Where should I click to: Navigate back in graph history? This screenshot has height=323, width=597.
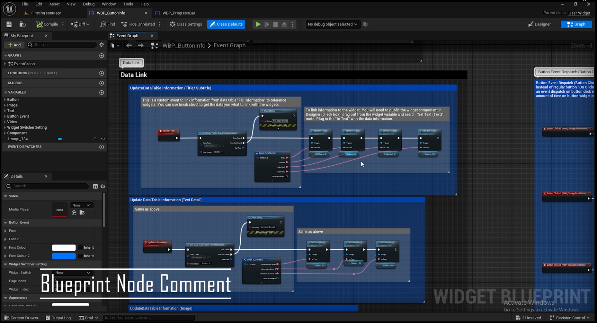(x=129, y=46)
